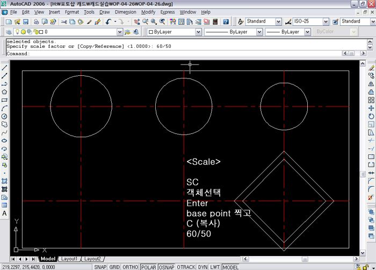
Task: Toggle LWT lineweight display
Action: click(215, 267)
